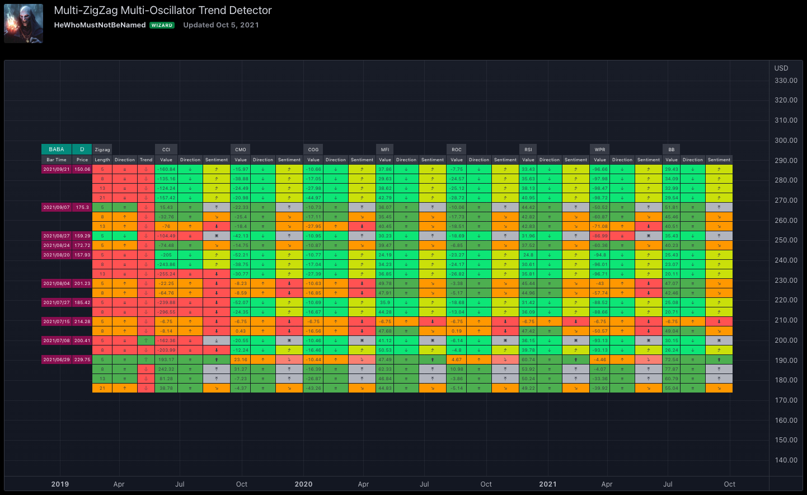Image resolution: width=807 pixels, height=495 pixels.
Task: Click the COG oscillator group header
Action: click(x=313, y=150)
